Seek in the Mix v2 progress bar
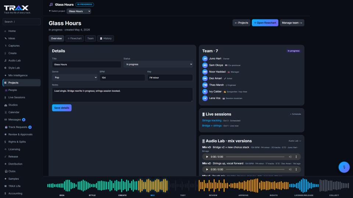The height and width of the screenshot is (198, 353). pos(255,169)
